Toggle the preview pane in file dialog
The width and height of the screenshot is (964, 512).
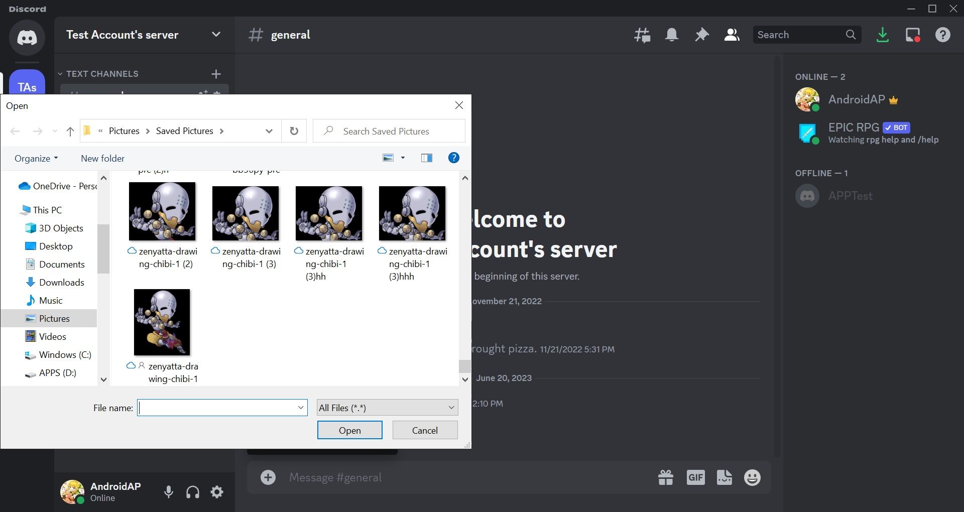[426, 158]
